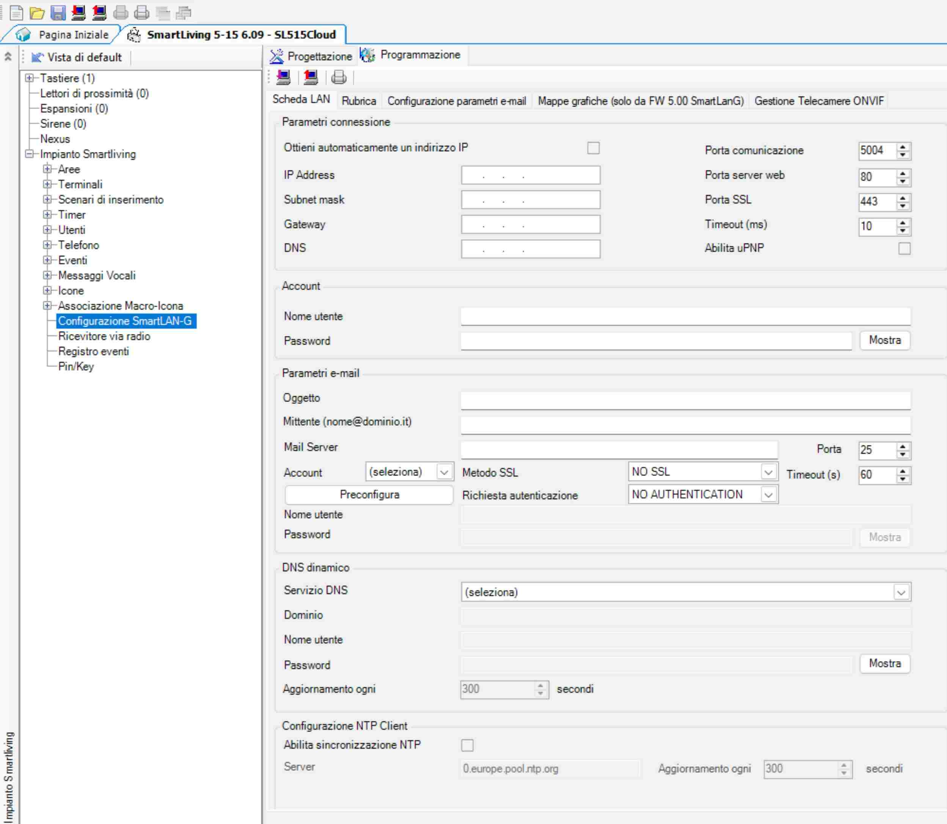Click Mostra next to Account password

coord(884,340)
